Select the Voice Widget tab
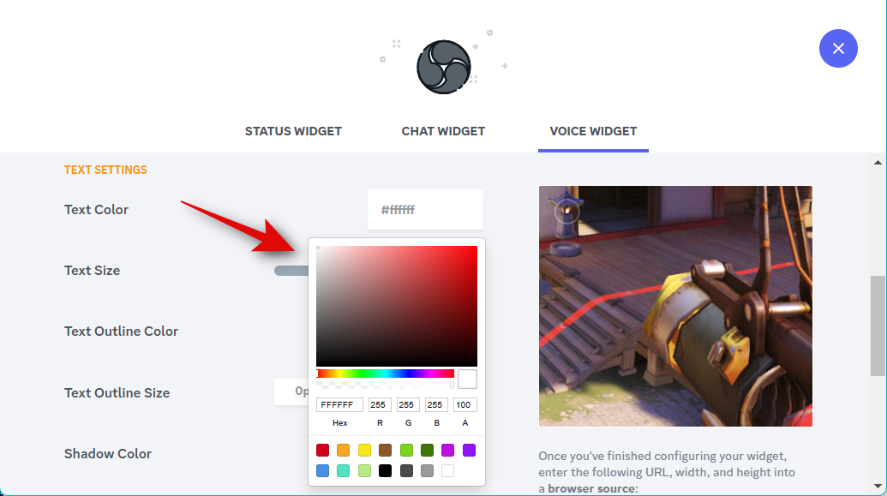Viewport: 887px width, 496px height. pos(593,131)
